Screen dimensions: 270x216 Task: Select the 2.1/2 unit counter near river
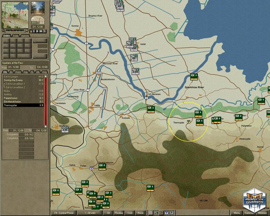(135, 72)
